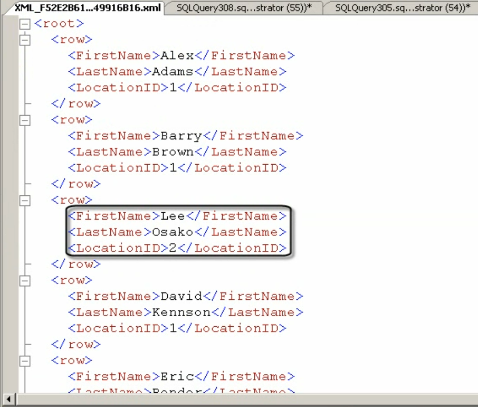Click the first name Lee

173,216
